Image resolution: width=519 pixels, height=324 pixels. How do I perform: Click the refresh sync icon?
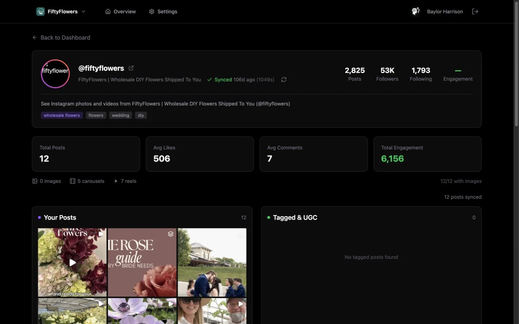click(284, 80)
